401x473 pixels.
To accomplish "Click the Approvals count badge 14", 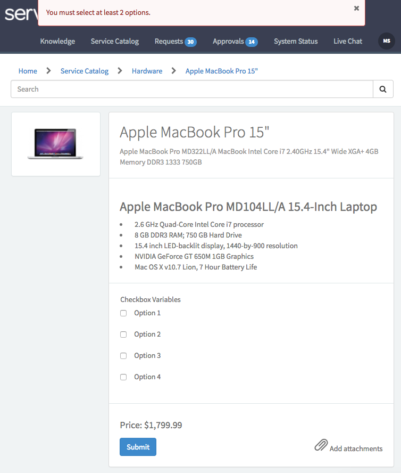I will pos(252,42).
